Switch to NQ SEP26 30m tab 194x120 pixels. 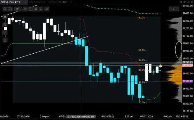58,2
